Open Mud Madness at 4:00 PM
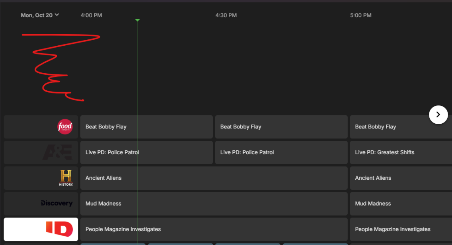 [x=214, y=204]
